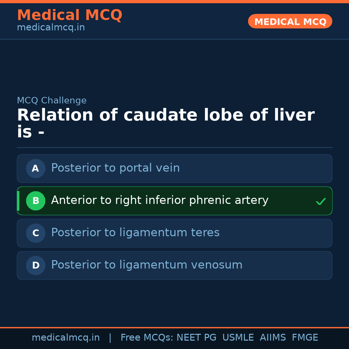This screenshot has width=349, height=349.
Task: Open medicalmcq.in link under header title
Action: [x=51, y=28]
